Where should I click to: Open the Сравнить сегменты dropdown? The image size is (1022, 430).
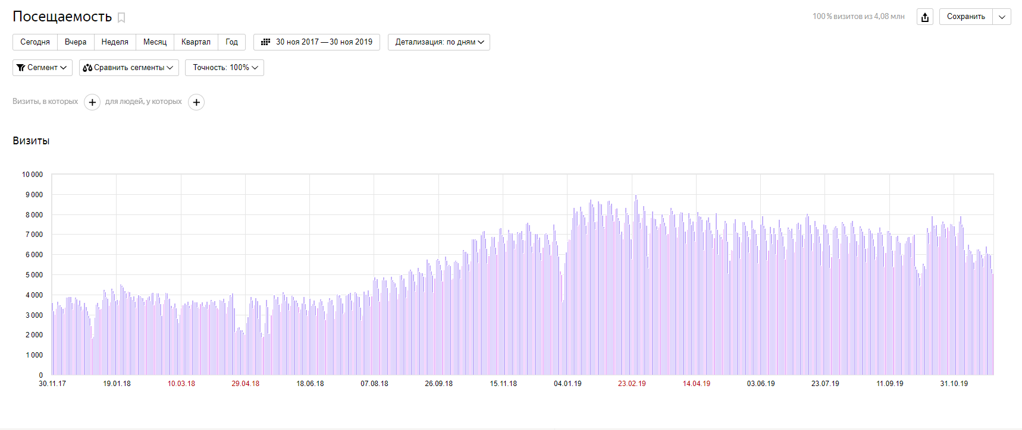point(128,68)
